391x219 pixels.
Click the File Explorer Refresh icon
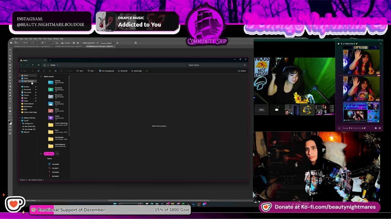(x=38, y=65)
